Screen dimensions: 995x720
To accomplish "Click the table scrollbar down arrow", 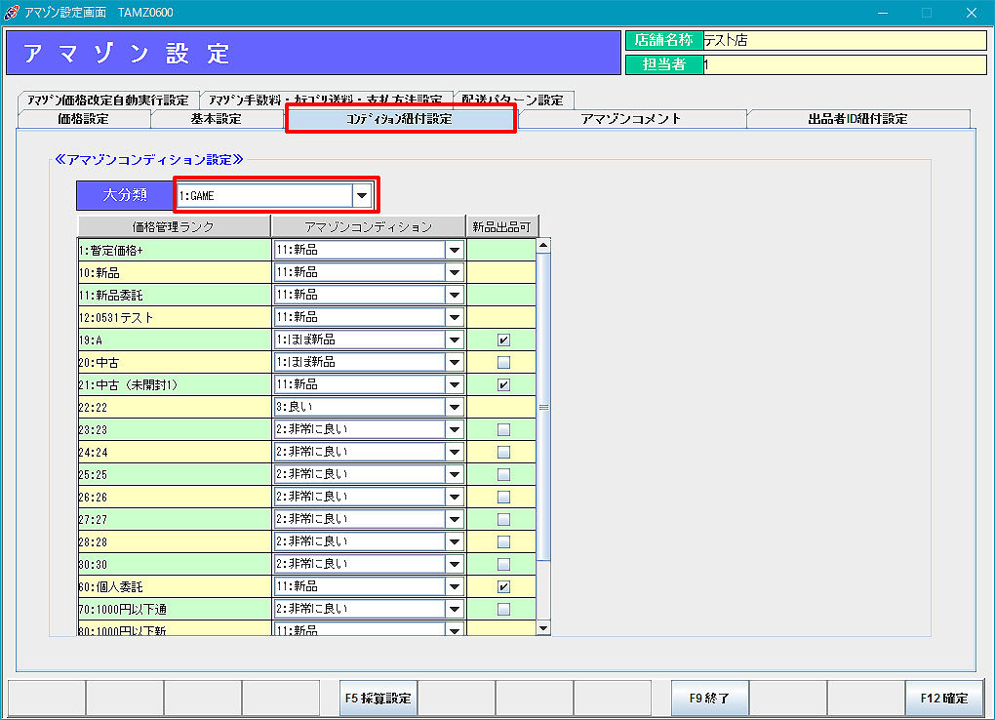I will (543, 628).
